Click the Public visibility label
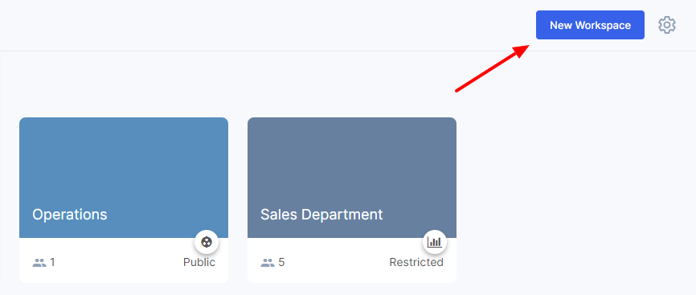696x295 pixels. pos(199,263)
